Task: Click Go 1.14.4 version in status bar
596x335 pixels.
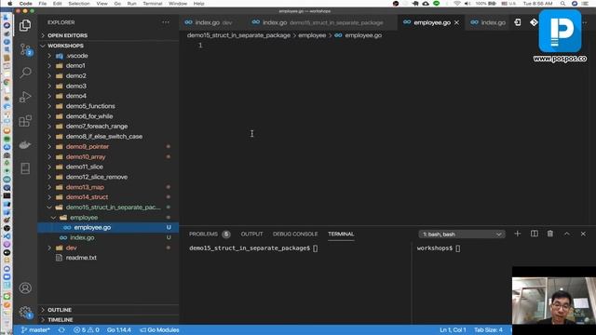Action: pyautogui.click(x=119, y=329)
